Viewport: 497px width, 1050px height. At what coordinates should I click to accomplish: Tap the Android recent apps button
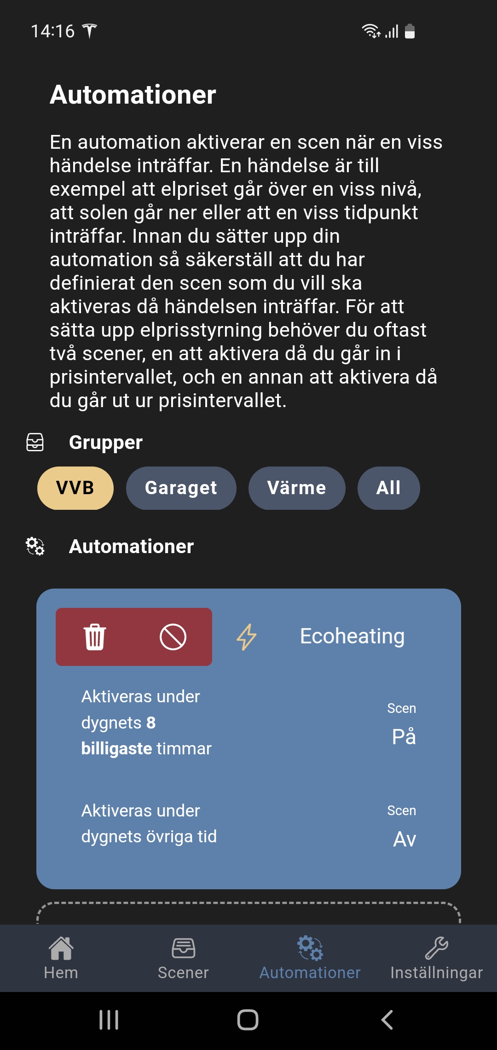[109, 1020]
